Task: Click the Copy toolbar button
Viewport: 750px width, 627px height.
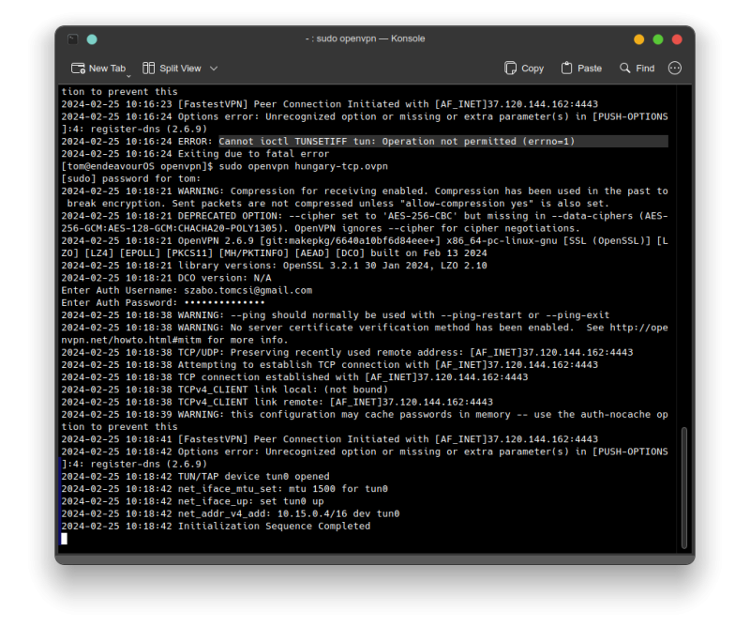Action: coord(524,69)
